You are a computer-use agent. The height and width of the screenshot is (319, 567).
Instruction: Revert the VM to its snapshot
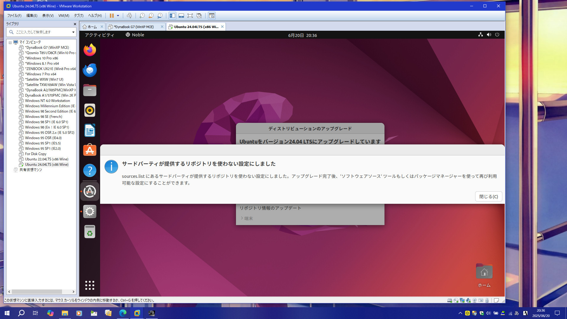click(151, 16)
